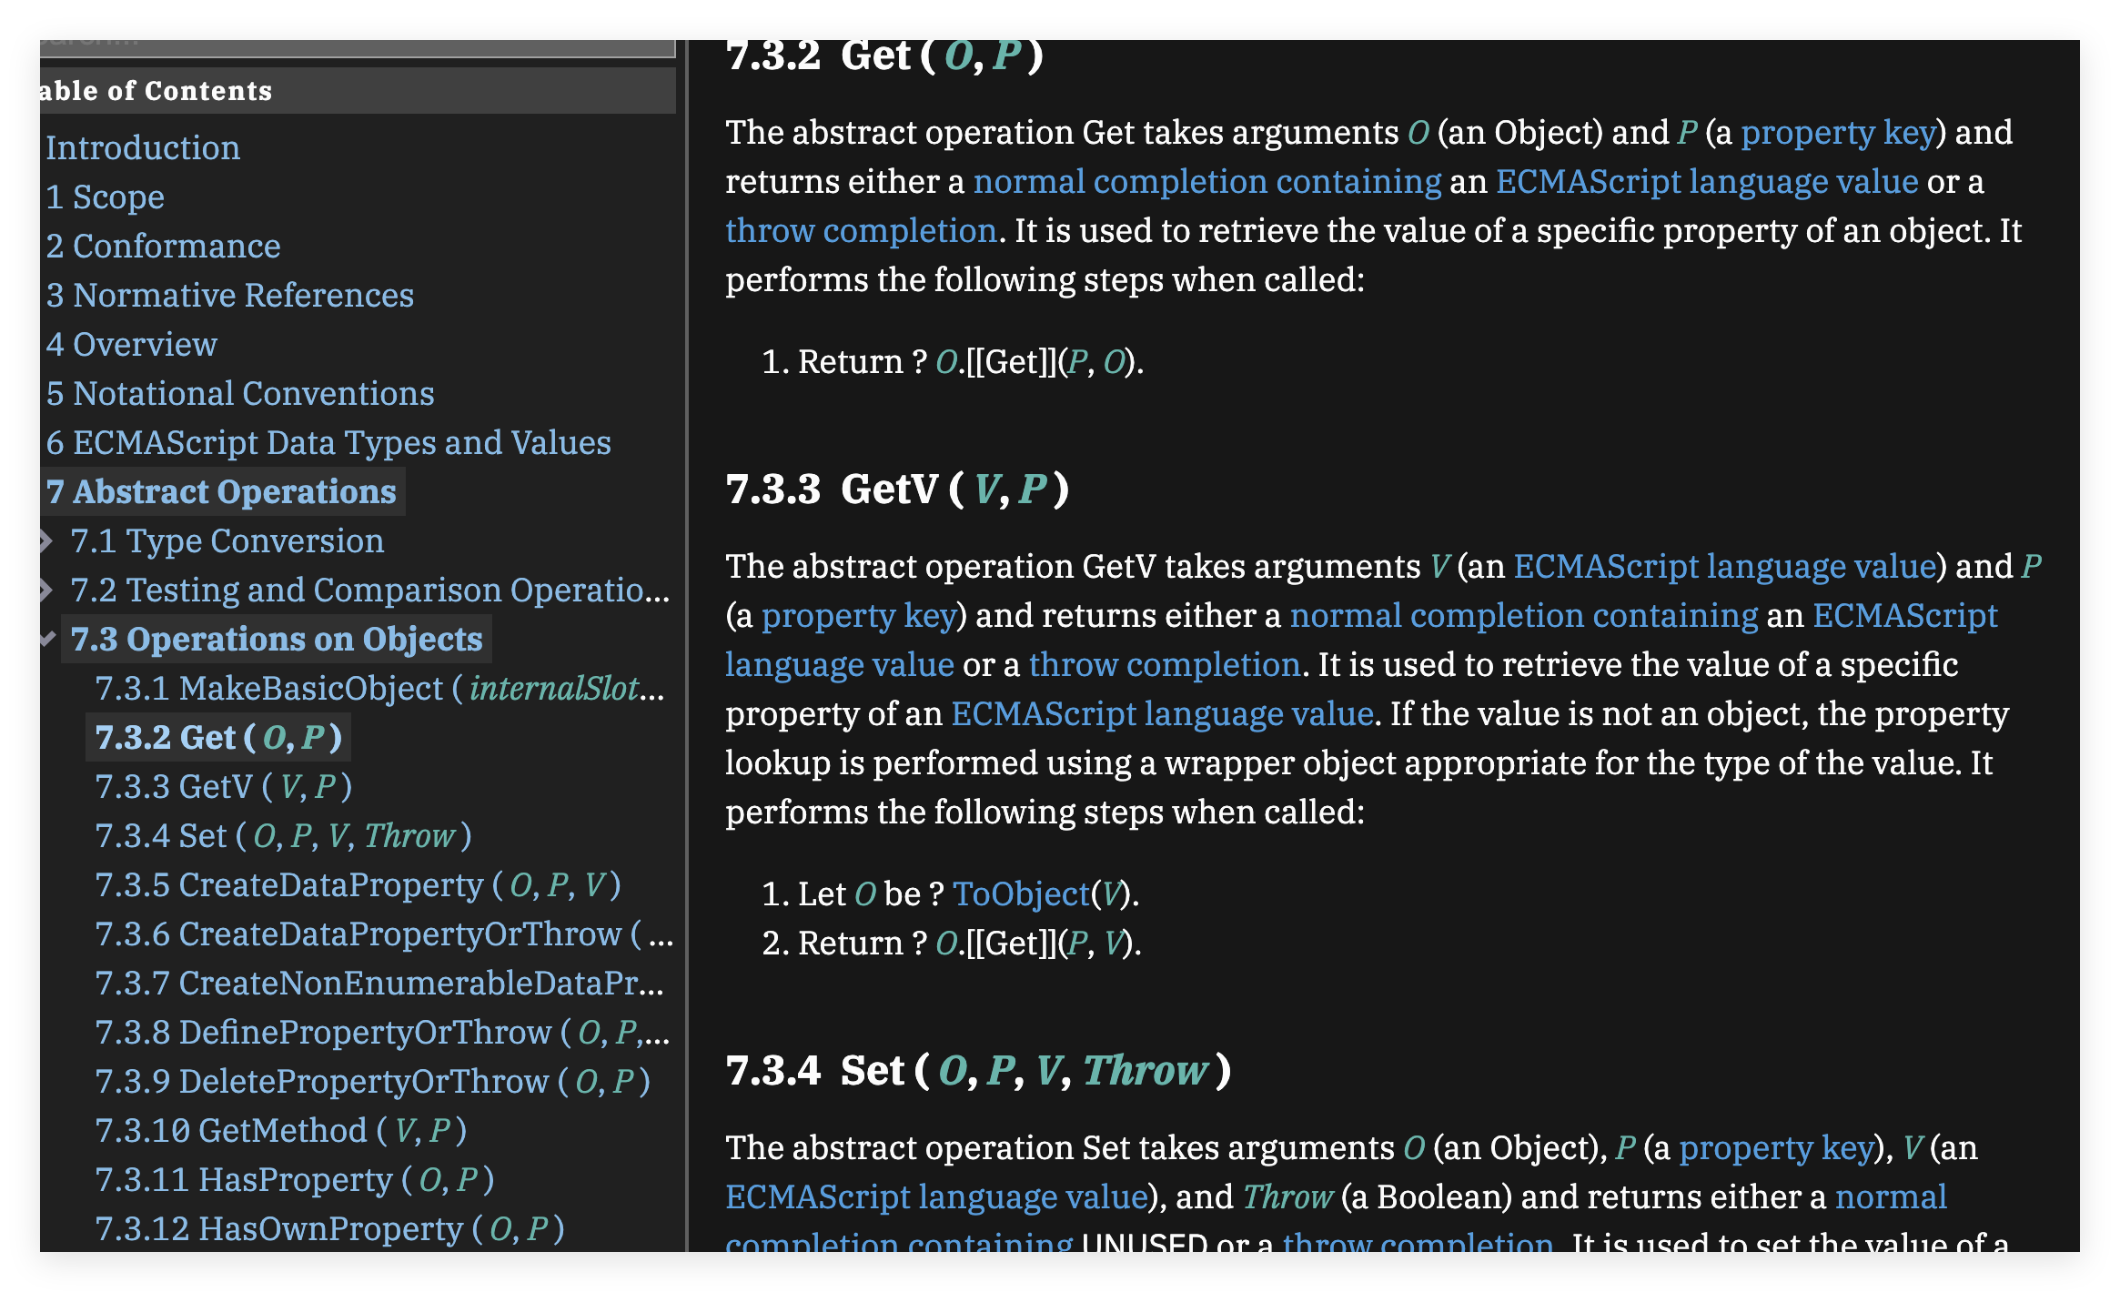
Task: Collapse the 7.3 Operations on Objects section
Action: 48,640
